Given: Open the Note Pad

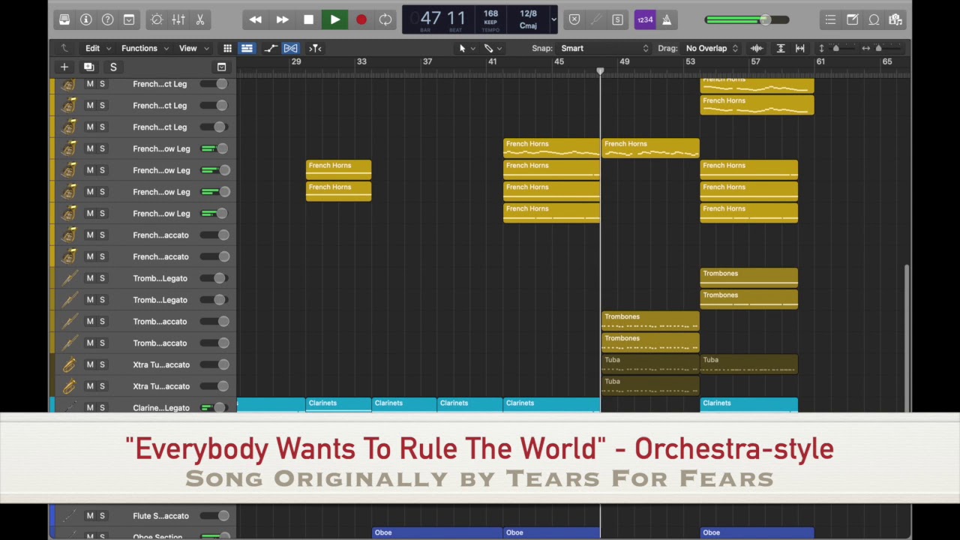Looking at the screenshot, I should coord(852,19).
